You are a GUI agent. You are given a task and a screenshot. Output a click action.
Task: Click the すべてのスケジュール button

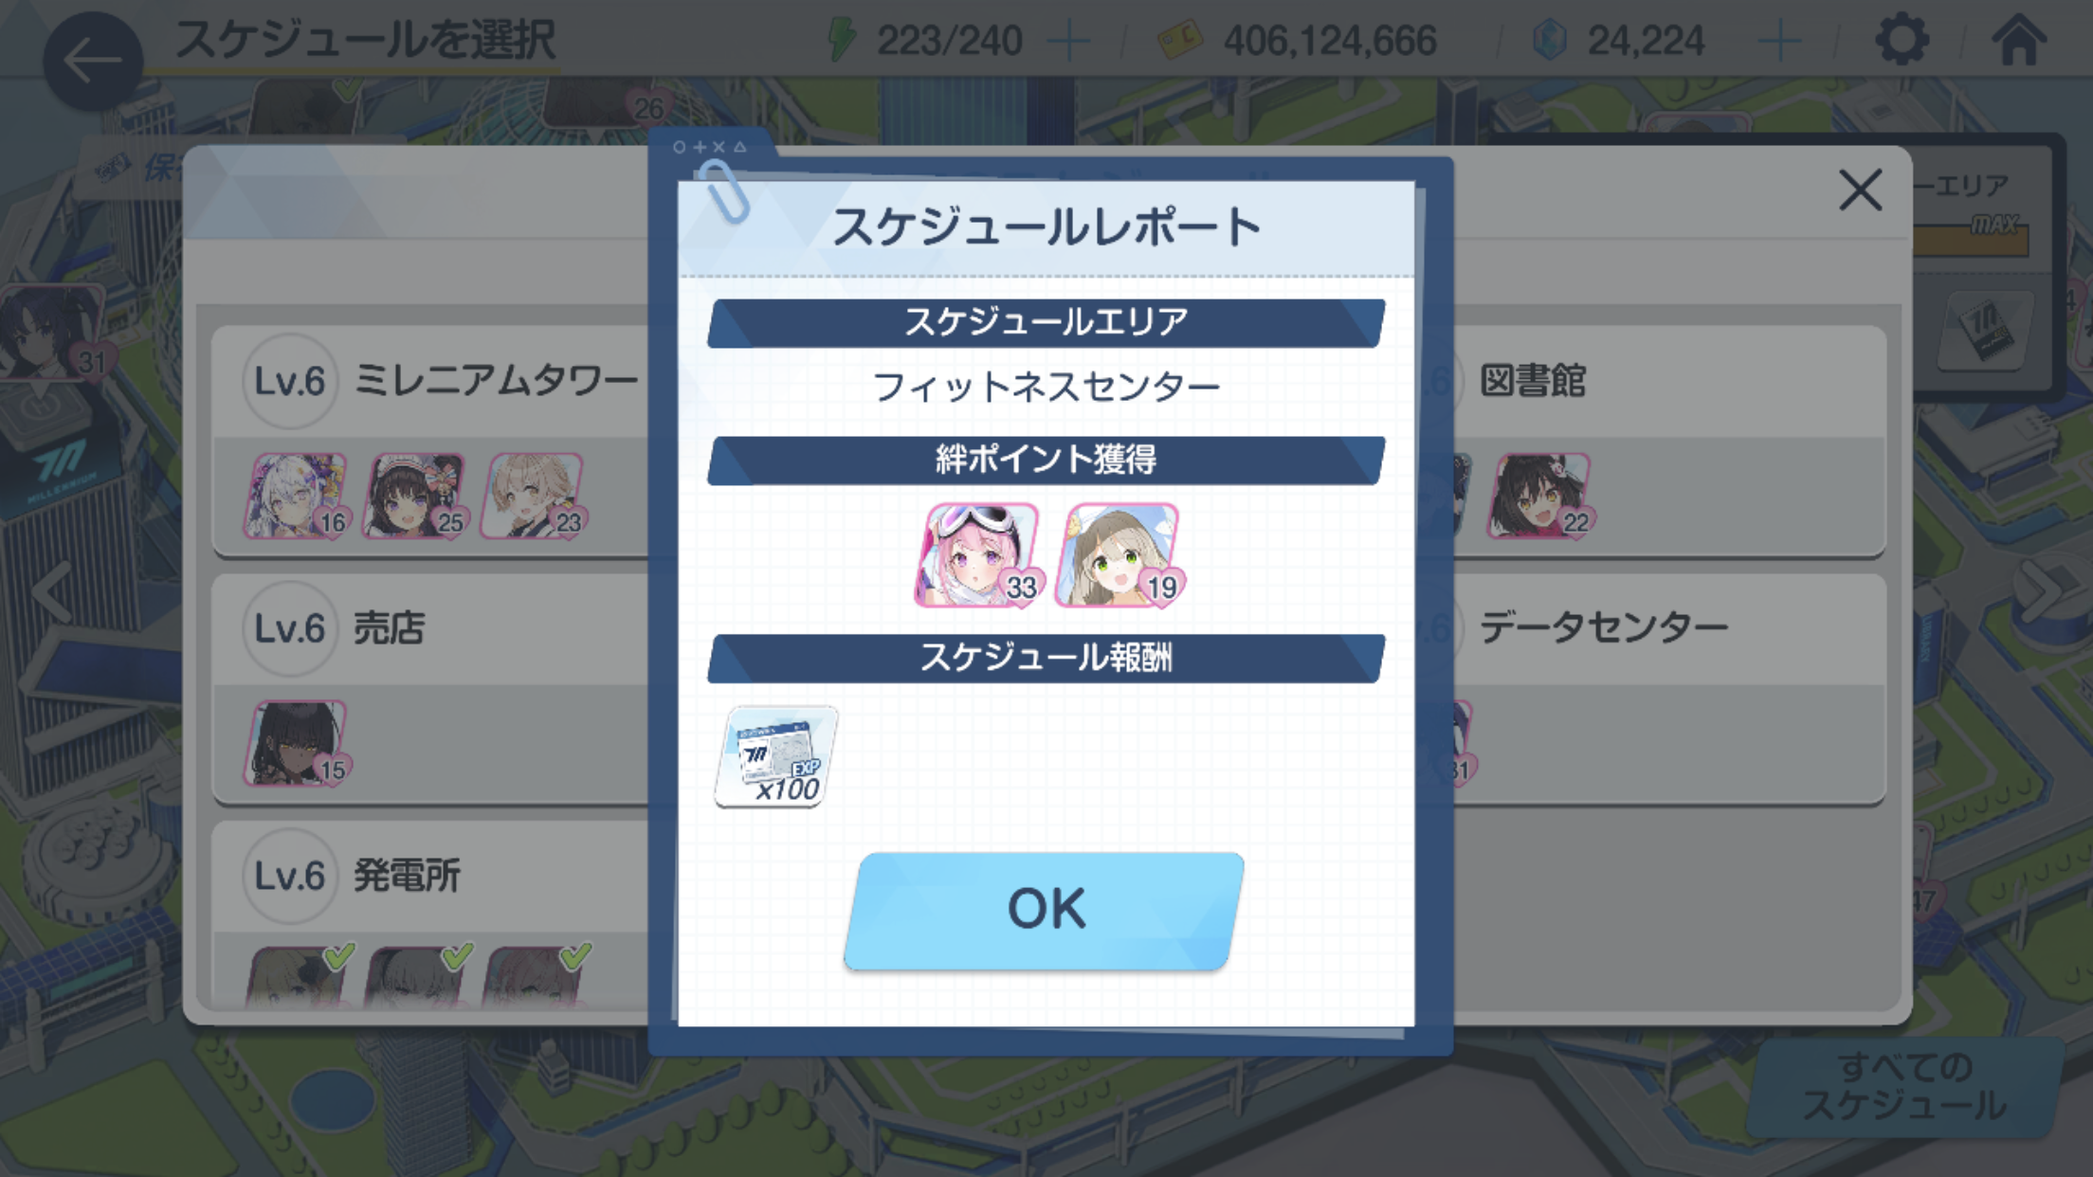pyautogui.click(x=1903, y=1088)
